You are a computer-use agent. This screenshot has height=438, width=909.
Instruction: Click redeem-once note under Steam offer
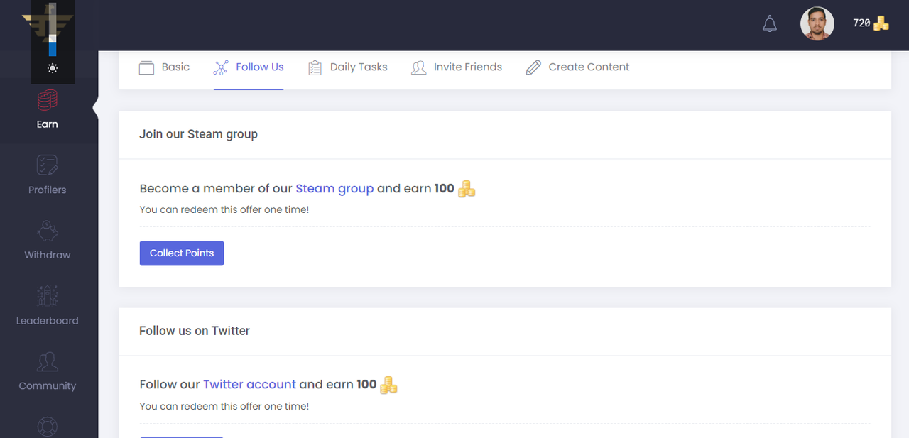[x=224, y=210]
